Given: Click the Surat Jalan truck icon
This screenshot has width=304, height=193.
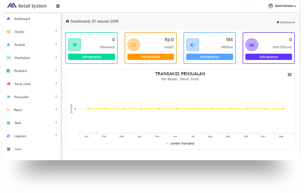Looking at the screenshot, I should click(8, 84).
